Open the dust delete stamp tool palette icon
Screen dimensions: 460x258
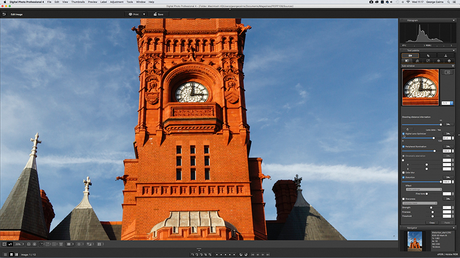(445, 56)
